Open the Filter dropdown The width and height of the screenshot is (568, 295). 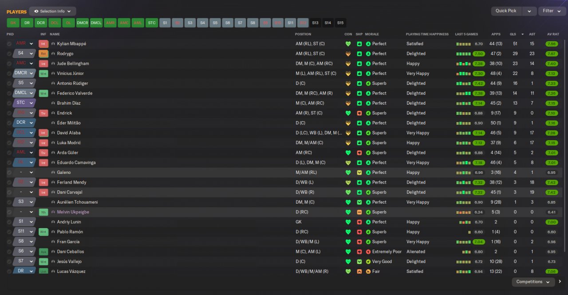click(x=552, y=11)
